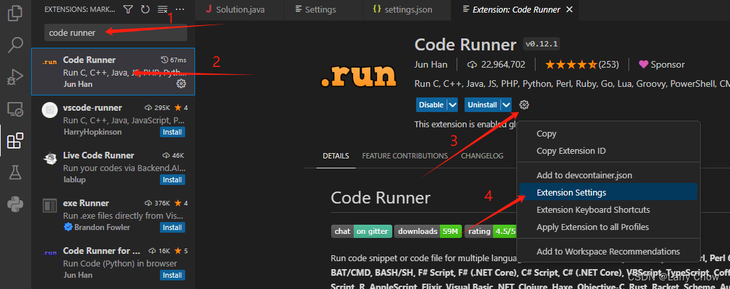Click the rating 4.5/5 badge
This screenshot has width=730, height=289.
[x=490, y=231]
